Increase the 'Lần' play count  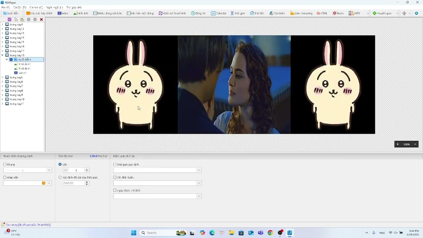[87, 170]
